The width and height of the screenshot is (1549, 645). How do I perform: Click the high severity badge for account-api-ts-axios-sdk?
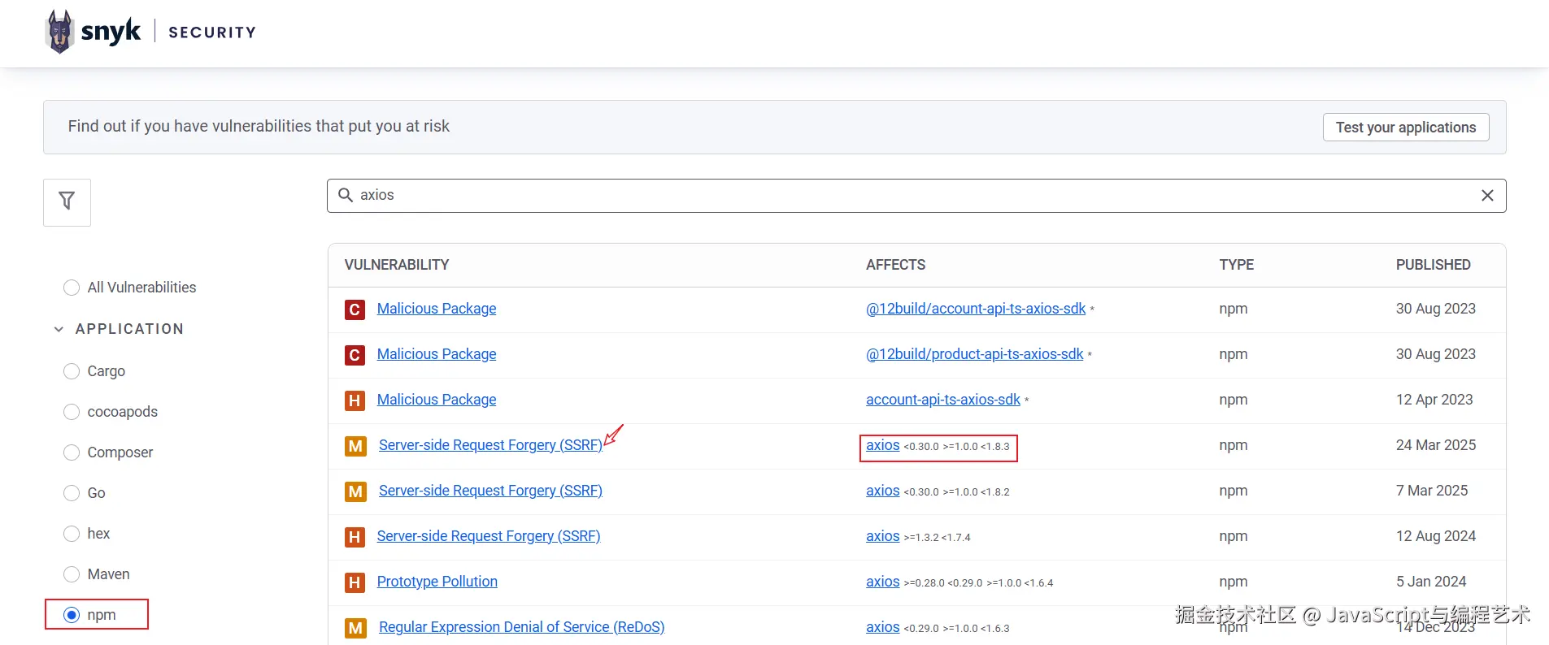pos(355,400)
